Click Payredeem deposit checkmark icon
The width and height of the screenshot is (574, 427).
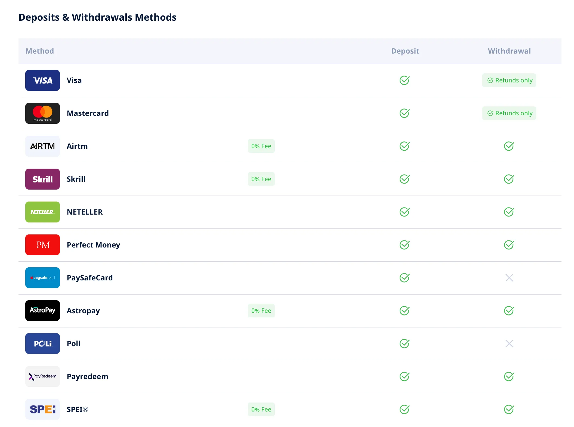[x=405, y=376]
